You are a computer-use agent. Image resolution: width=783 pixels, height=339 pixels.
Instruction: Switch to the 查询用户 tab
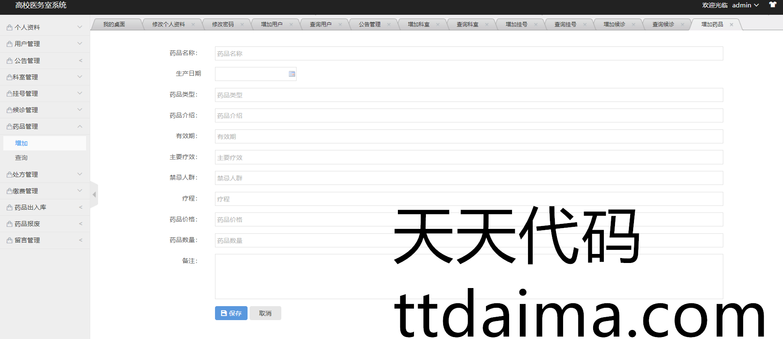click(x=320, y=25)
